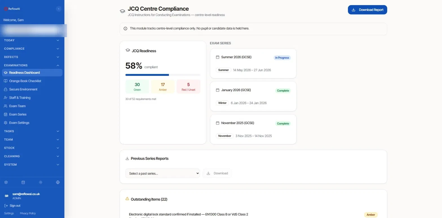Expand the DEFECTS sidebar section
The height and width of the screenshot is (218, 442).
(x=32, y=57)
